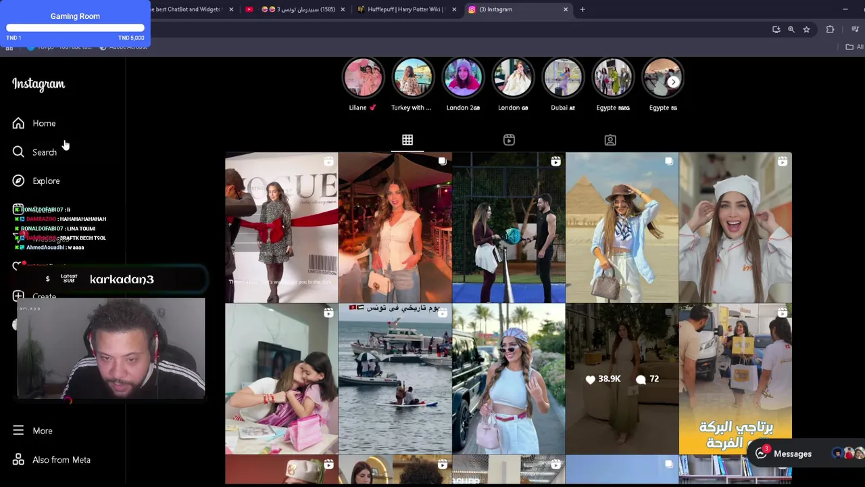Click the Gaming Room donation progress bar
865x487 pixels.
click(x=75, y=28)
